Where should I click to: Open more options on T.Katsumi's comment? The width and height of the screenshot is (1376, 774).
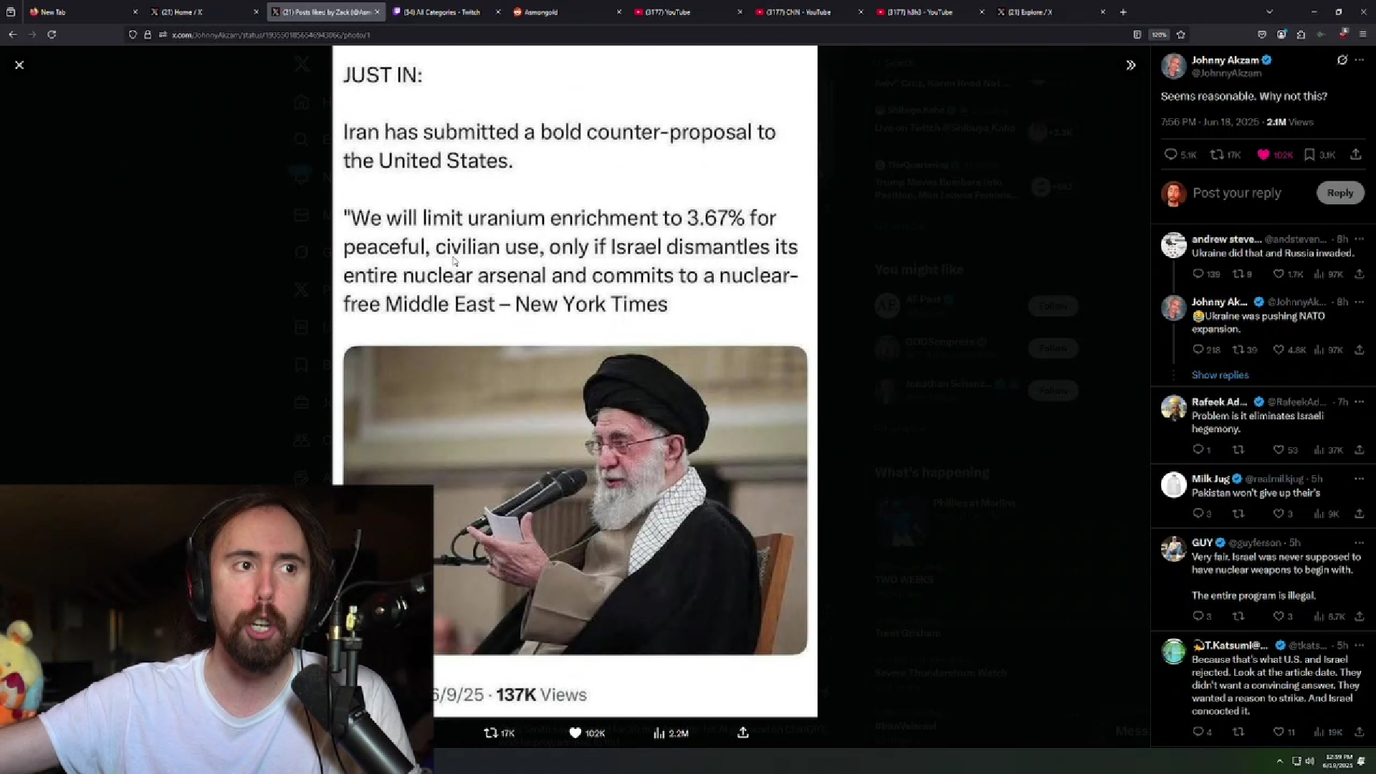click(1360, 646)
